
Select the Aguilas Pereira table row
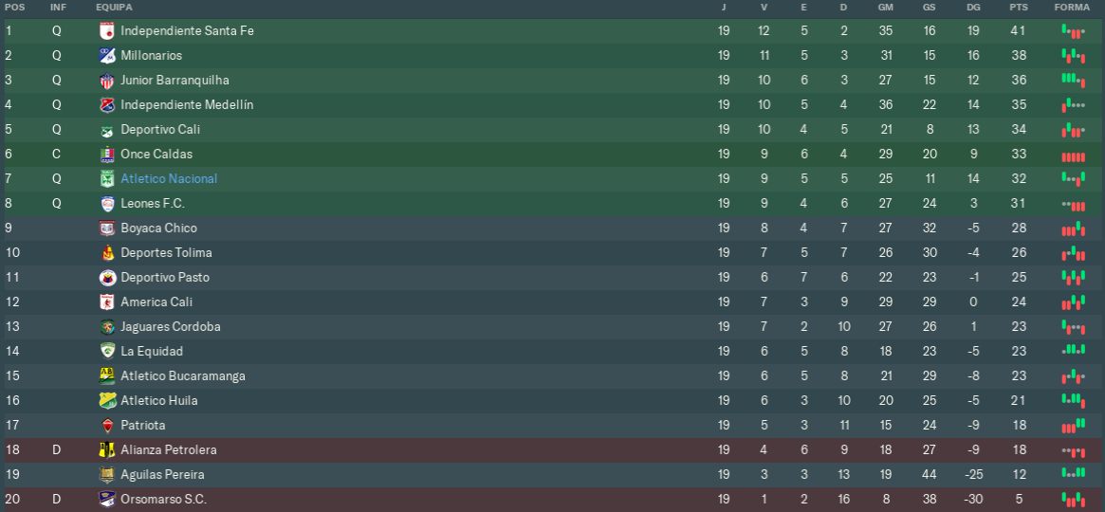pos(552,475)
